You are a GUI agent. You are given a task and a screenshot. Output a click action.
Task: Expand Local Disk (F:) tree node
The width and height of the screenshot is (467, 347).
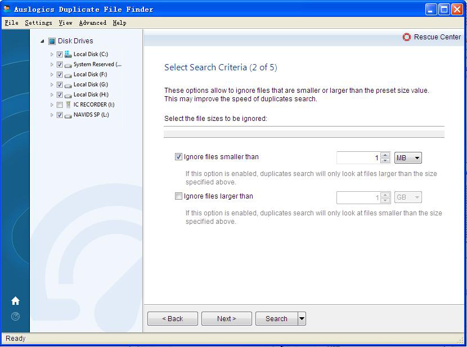(52, 75)
